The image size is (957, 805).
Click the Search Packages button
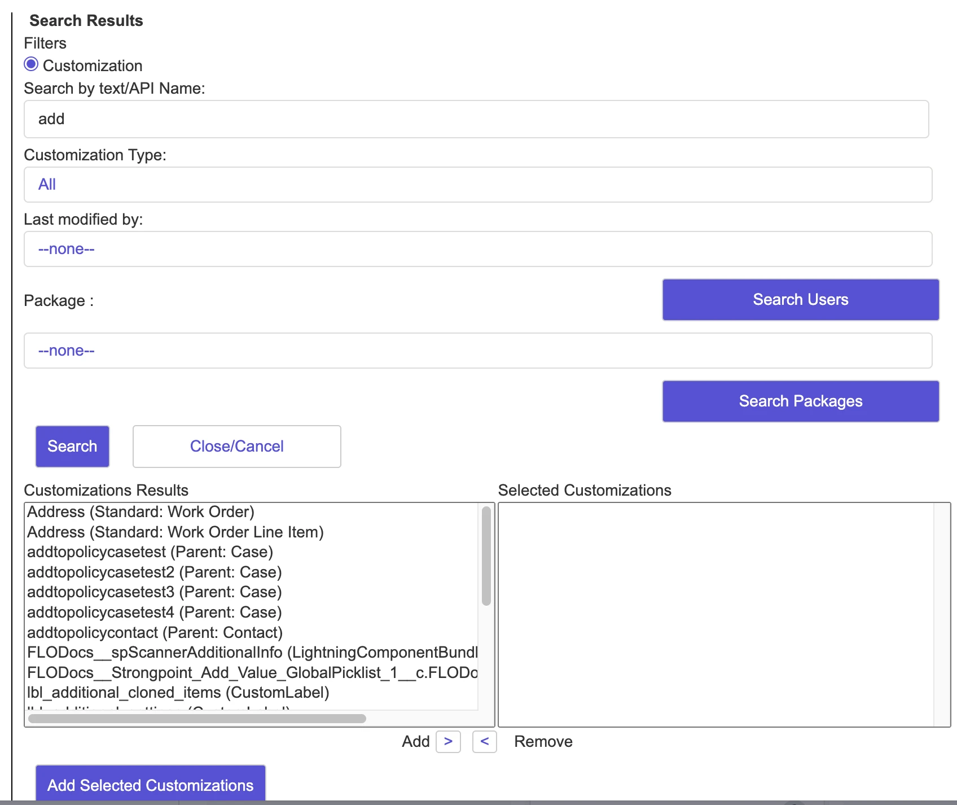pos(800,401)
